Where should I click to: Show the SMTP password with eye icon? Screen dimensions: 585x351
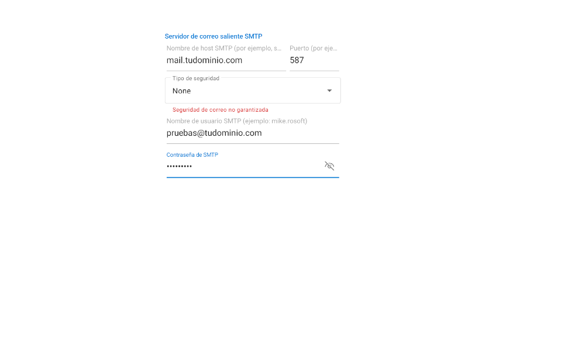point(329,166)
